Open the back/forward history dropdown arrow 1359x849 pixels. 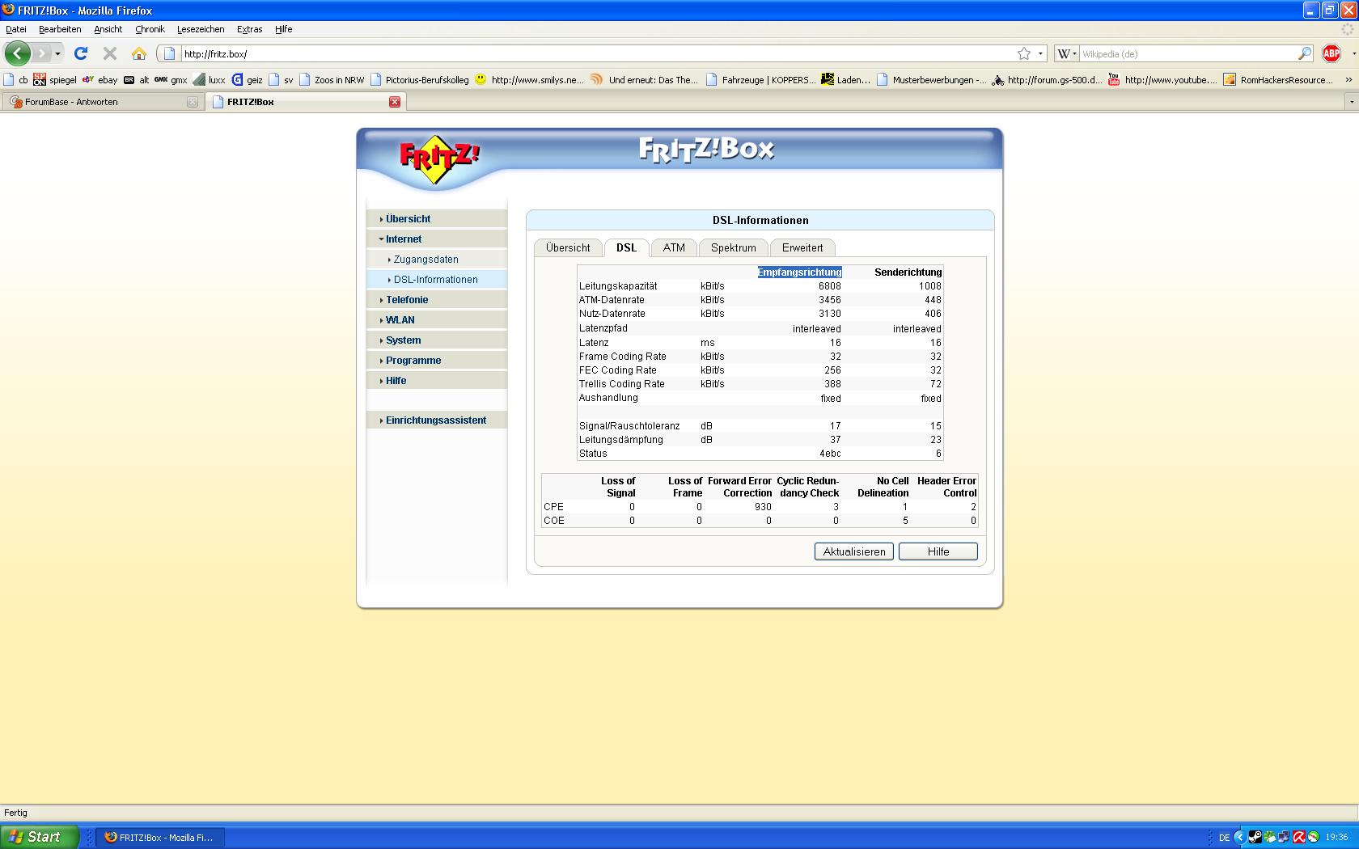coord(57,54)
